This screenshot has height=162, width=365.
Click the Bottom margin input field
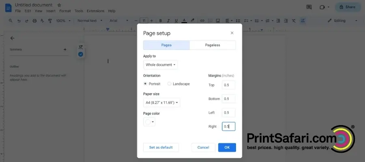point(229,99)
